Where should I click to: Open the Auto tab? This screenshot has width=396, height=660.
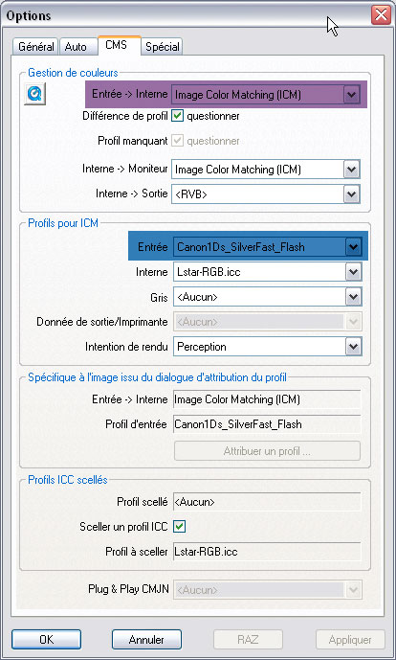(x=76, y=46)
